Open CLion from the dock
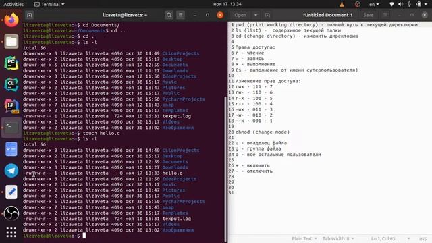Screen dimensions: 432x243 click(11, 84)
